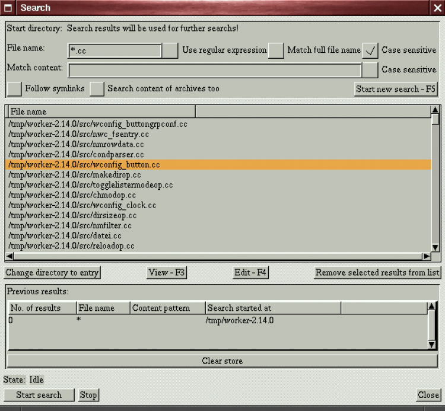Image resolution: width=445 pixels, height=411 pixels.
Task: Select makedirop.cc result row
Action: pos(218,175)
